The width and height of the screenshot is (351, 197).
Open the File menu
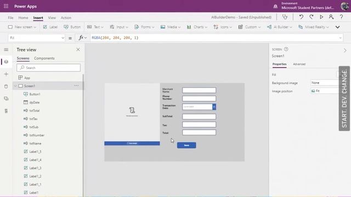pos(10,18)
